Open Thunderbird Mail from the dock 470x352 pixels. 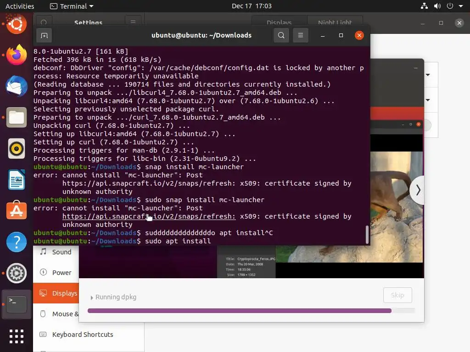point(17,86)
